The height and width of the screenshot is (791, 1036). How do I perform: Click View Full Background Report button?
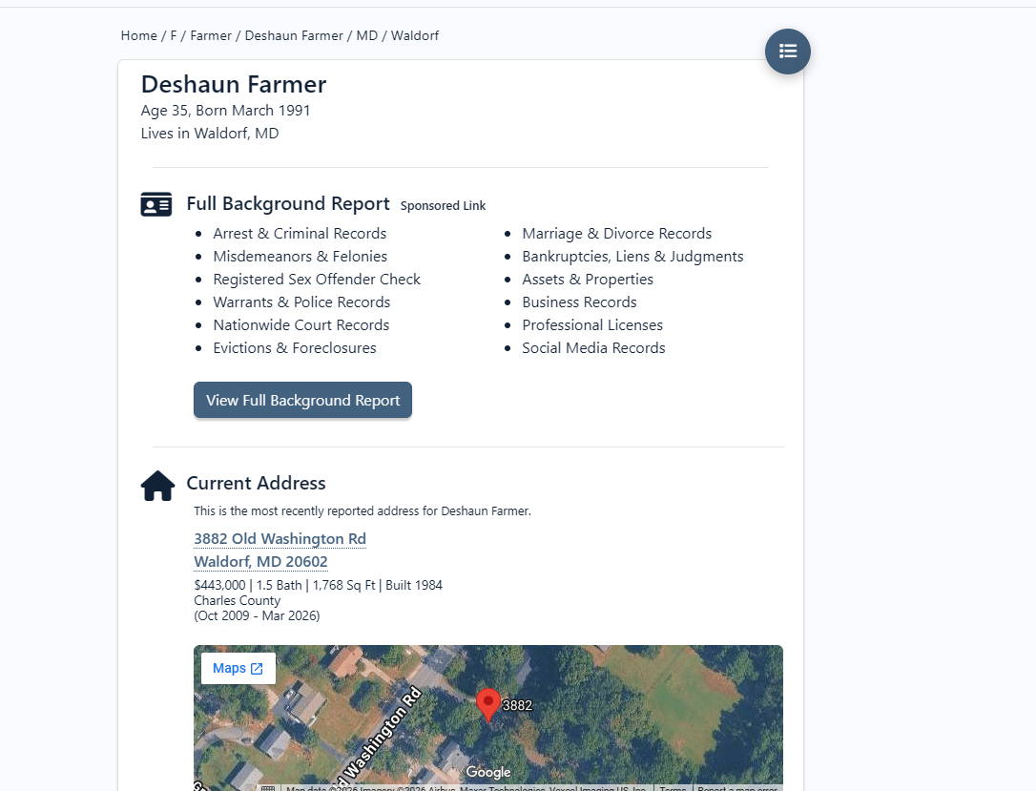click(x=302, y=400)
